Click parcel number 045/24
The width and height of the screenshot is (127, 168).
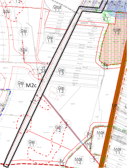pos(80,64)
